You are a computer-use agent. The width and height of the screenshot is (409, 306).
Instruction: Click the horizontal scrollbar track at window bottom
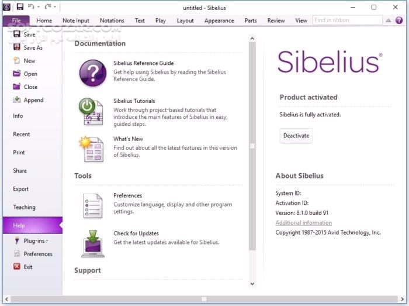[x=204, y=299]
